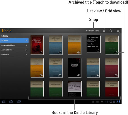This screenshot has height=115, width=128.
Task: Tap the search magnifier icon
Action: (111, 31)
